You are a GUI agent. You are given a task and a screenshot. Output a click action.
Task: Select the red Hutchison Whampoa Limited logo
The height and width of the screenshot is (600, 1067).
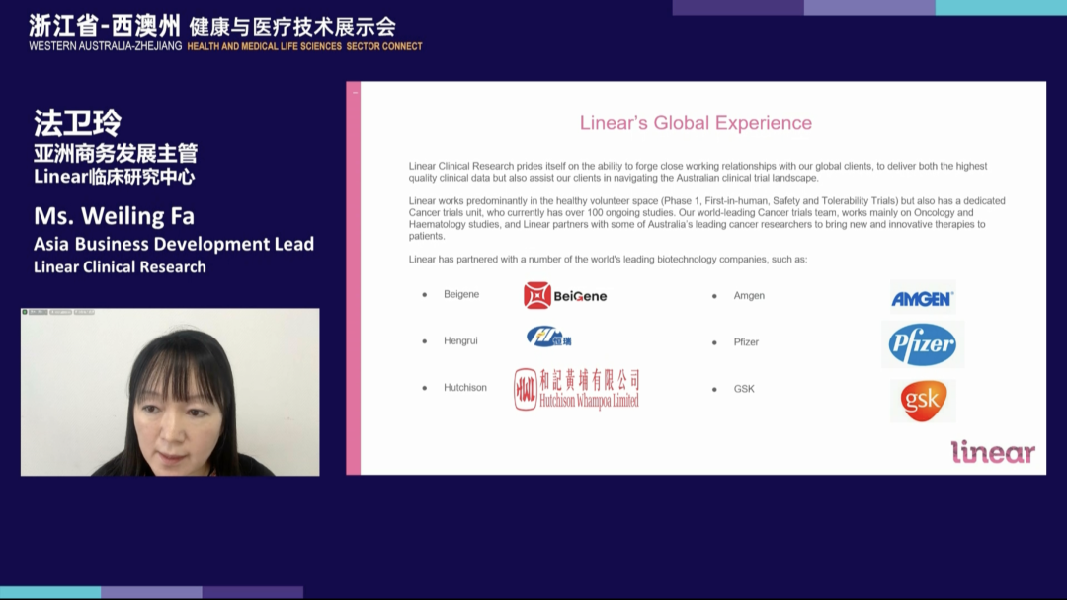tap(576, 390)
